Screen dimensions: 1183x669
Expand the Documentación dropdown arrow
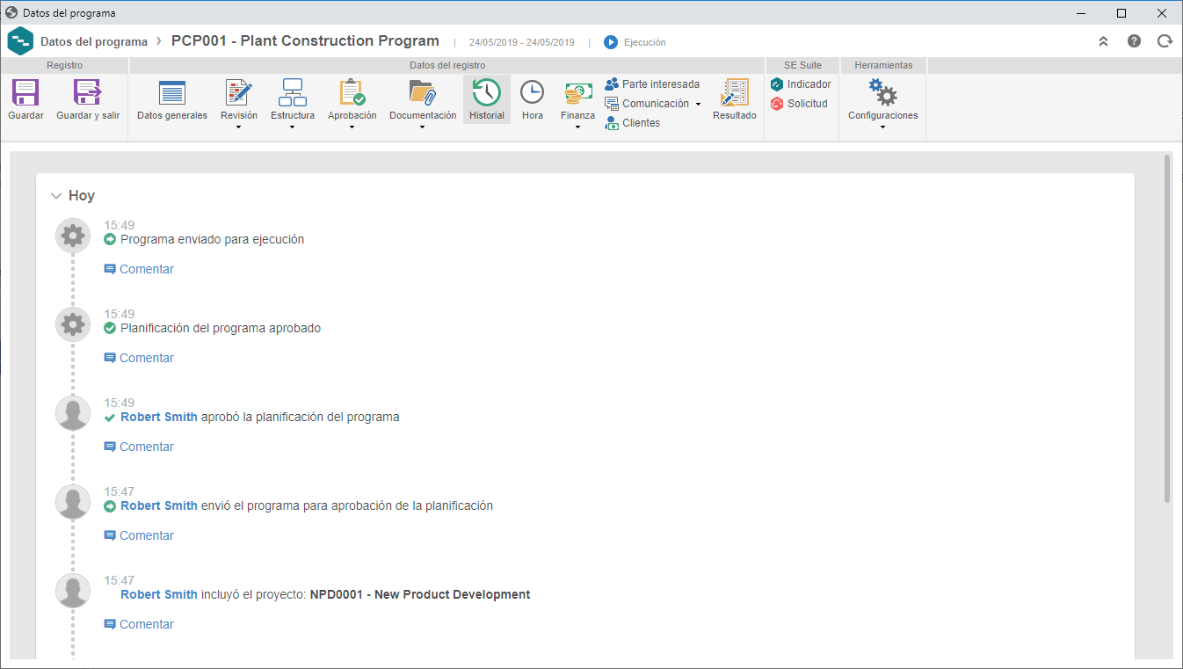click(x=423, y=127)
